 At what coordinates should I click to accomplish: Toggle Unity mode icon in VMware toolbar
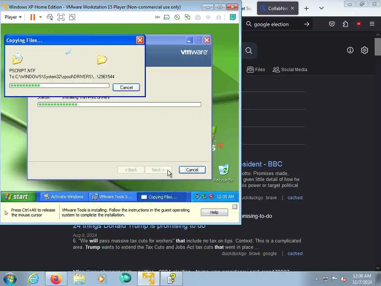pyautogui.click(x=72, y=17)
